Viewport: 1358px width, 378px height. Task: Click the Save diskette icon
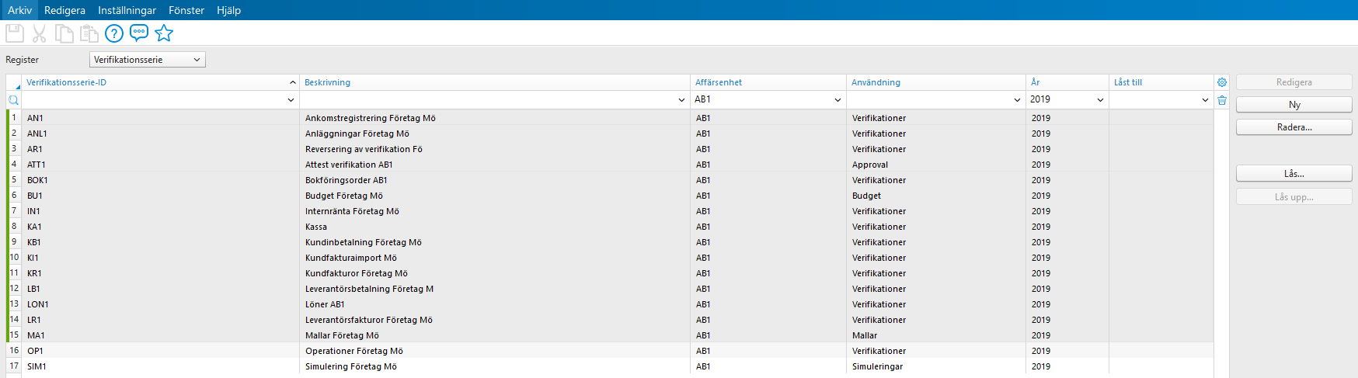coord(15,33)
